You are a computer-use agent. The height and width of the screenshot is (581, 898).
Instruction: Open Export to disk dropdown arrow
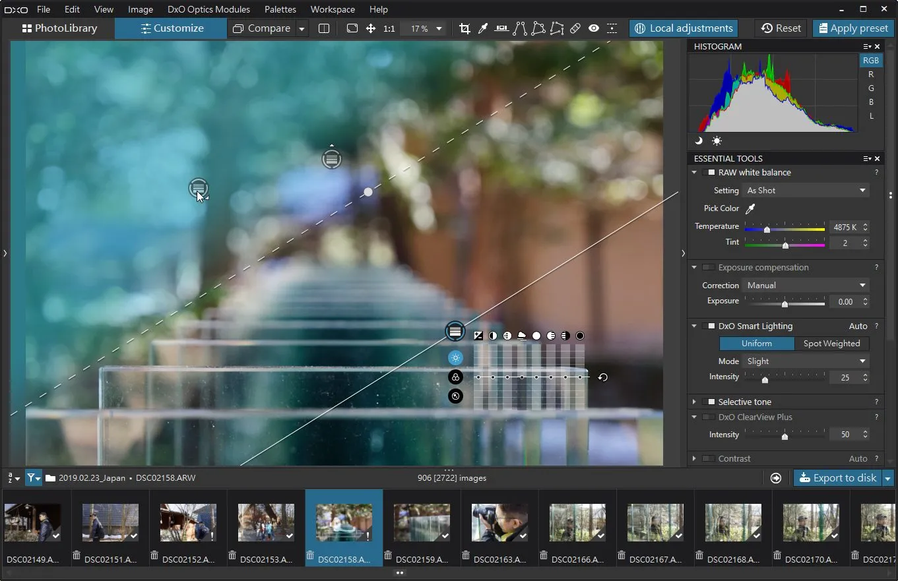[x=888, y=478]
